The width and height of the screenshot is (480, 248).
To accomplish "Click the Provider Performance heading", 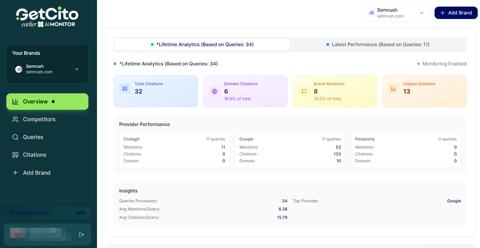I will coord(145,125).
